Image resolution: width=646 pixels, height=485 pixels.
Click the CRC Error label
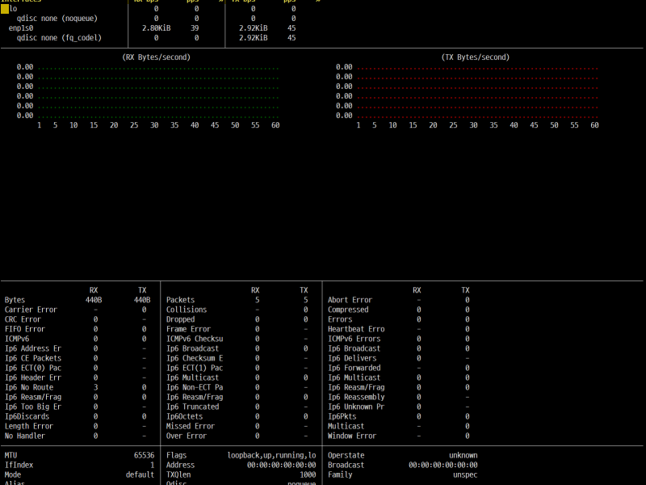23,319
